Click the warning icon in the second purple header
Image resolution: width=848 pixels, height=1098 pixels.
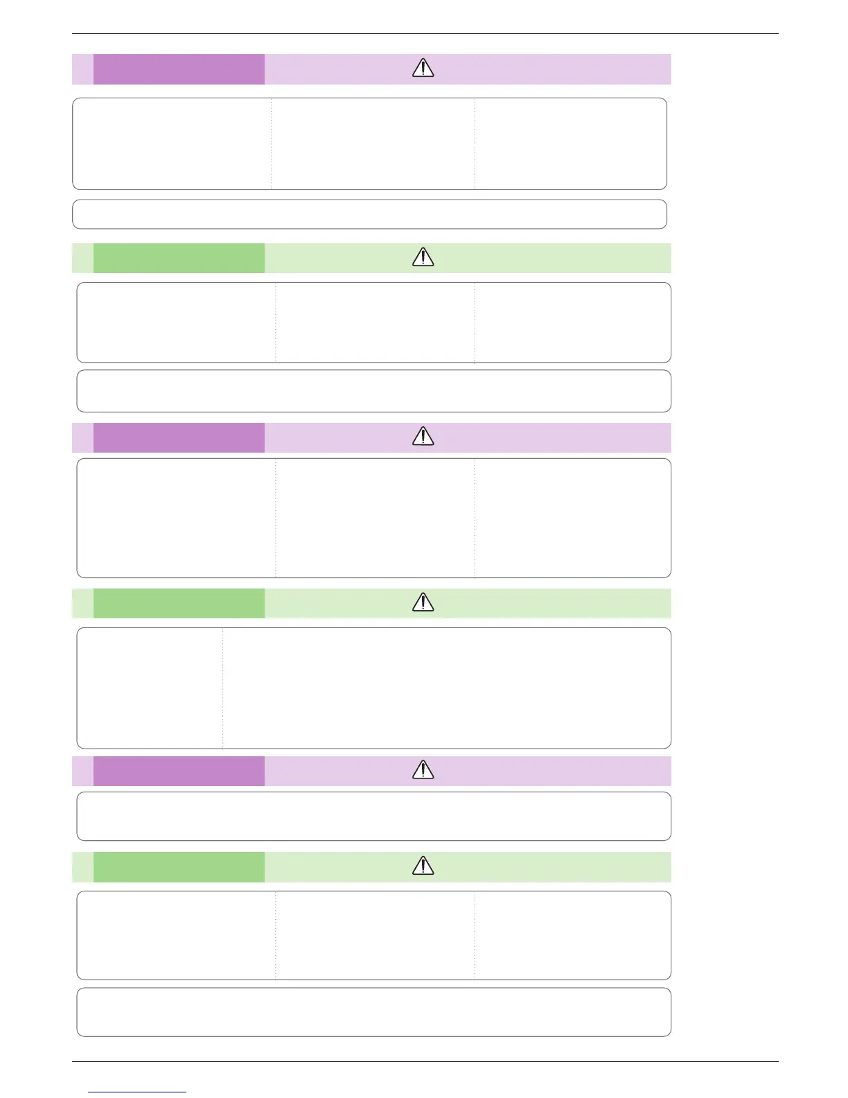point(423,436)
